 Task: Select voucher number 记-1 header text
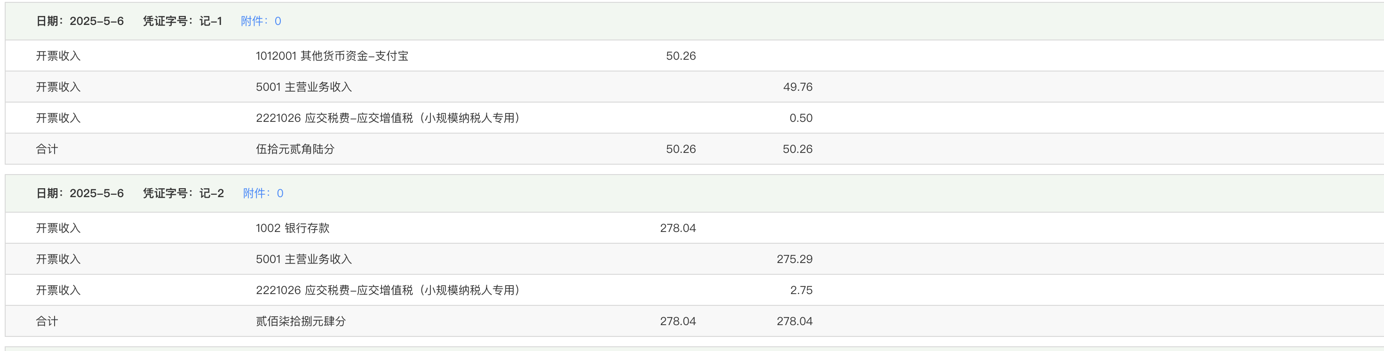[182, 21]
